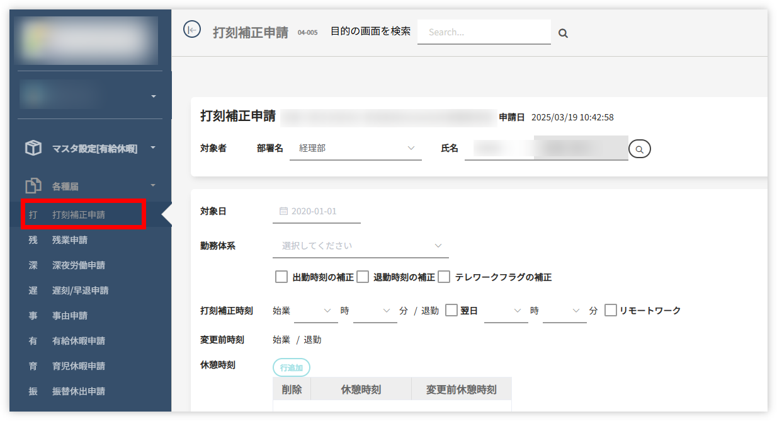
Task: Click into the Search input field
Action: (x=484, y=32)
